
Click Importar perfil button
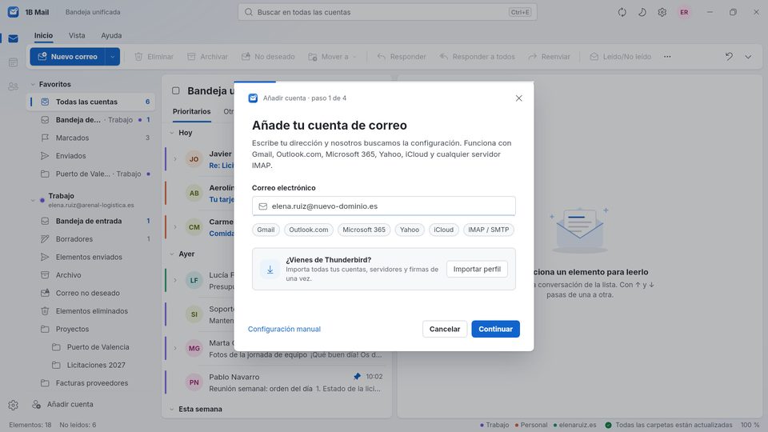[477, 269]
